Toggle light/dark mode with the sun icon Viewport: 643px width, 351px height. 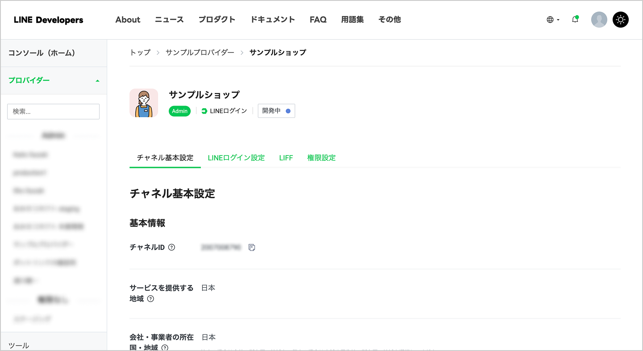(x=621, y=19)
